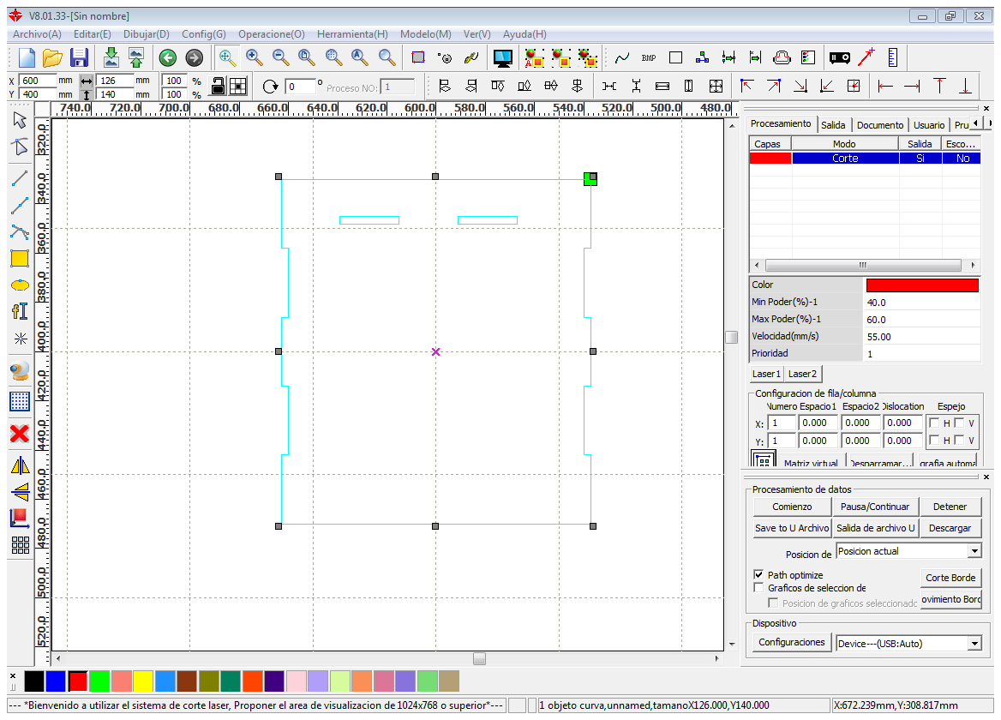Click the rotate icon beside angle field
Screen dimensions: 1001x720
point(270,87)
